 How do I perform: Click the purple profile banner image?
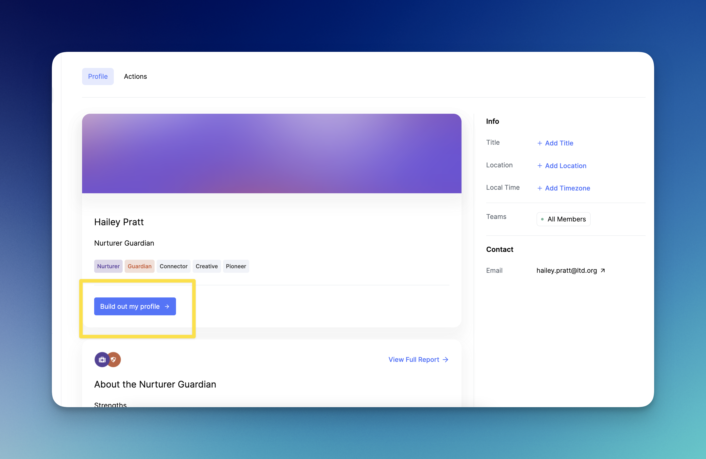(272, 154)
